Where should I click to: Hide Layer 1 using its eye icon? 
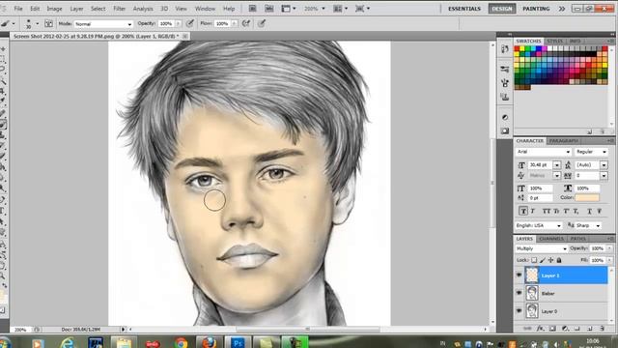[519, 275]
